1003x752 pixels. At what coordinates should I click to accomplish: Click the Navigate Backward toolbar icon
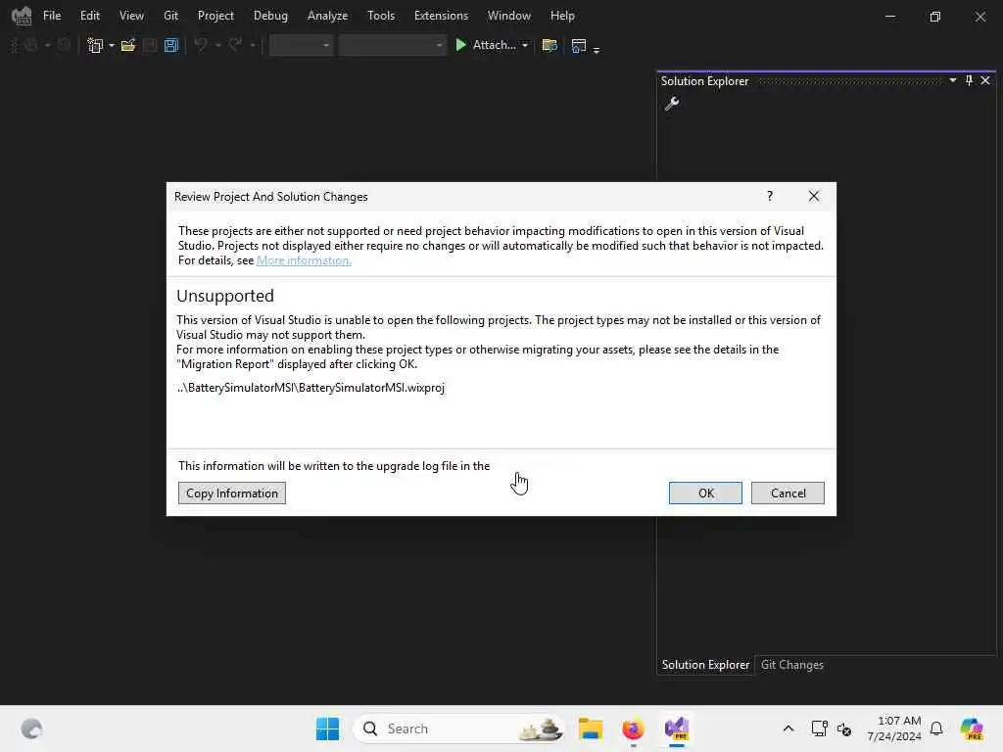[30, 45]
